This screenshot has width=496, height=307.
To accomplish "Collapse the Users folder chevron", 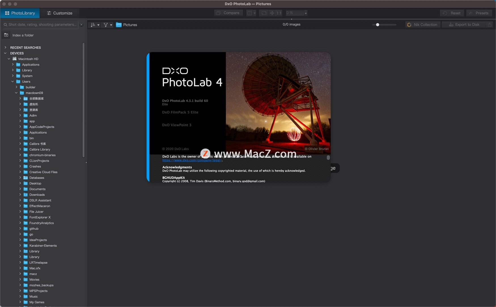I will coord(13,81).
